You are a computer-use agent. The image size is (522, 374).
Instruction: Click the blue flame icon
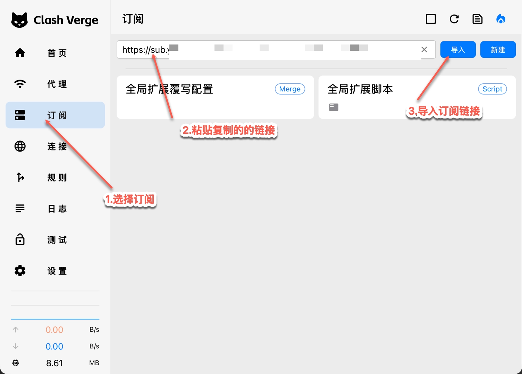coord(501,19)
